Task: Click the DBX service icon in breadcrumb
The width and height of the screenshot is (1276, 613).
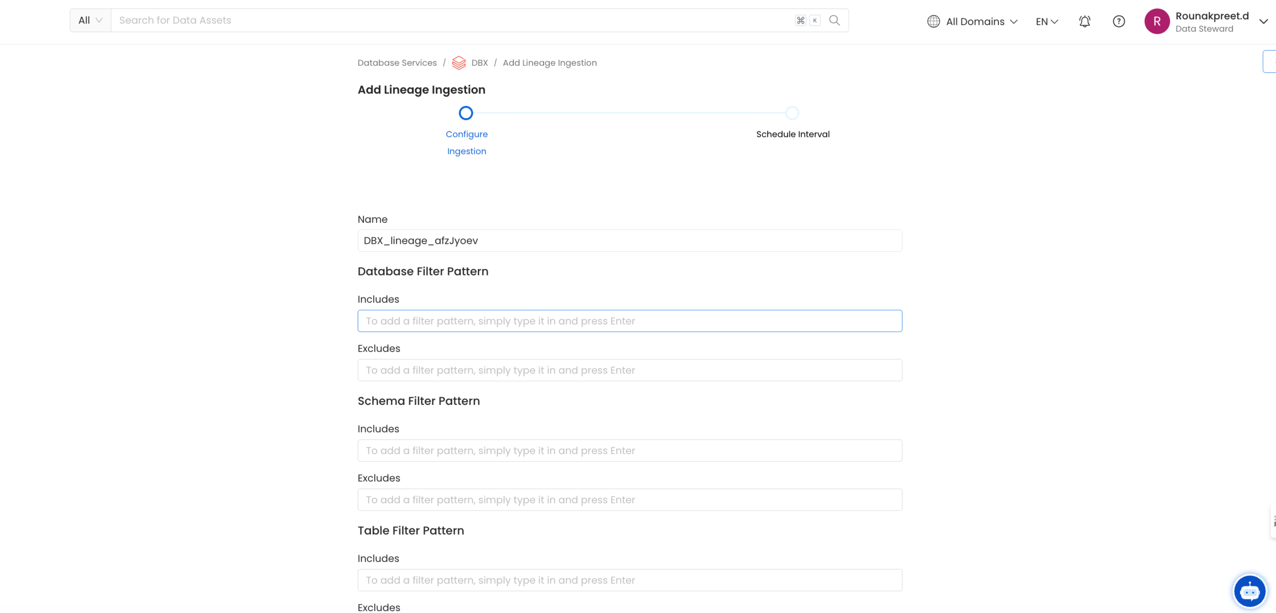Action: point(459,63)
